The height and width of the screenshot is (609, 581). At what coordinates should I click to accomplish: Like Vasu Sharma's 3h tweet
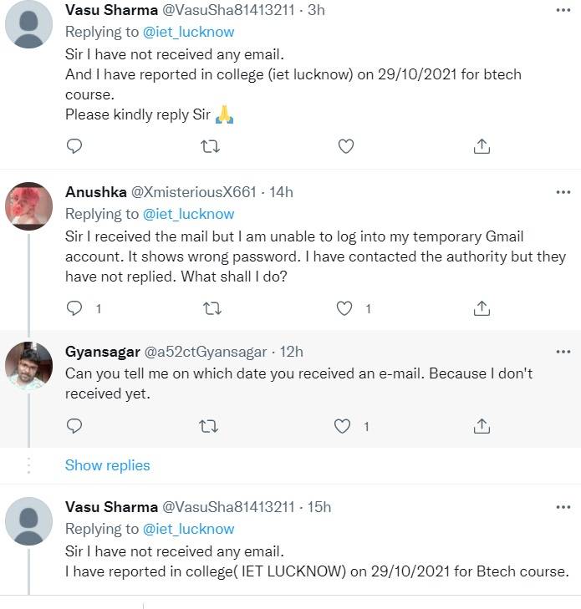[x=345, y=146]
